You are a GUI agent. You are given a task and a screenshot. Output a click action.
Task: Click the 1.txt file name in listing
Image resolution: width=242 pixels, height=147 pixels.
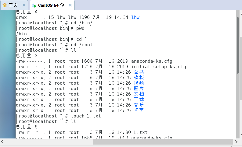pyautogui.click(x=140, y=132)
